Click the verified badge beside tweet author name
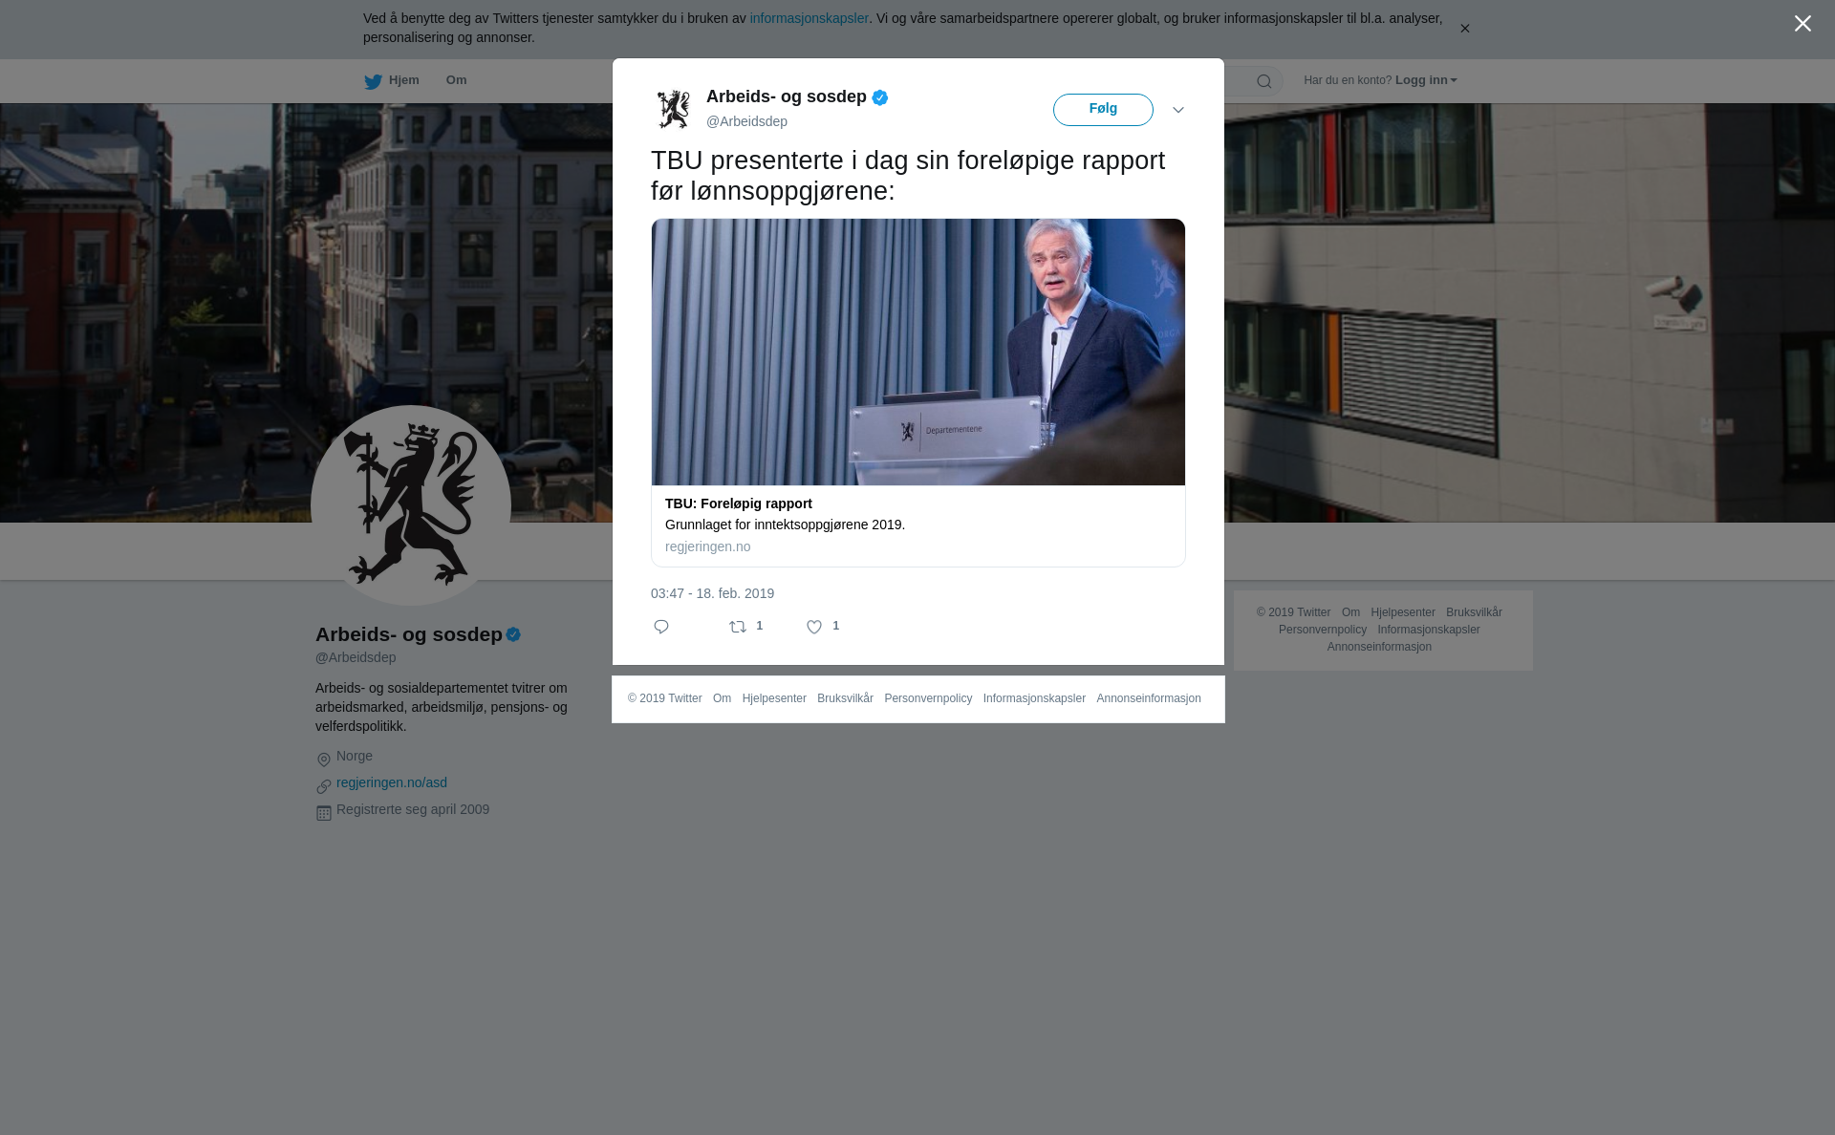The image size is (1835, 1135). pyautogui.click(x=880, y=97)
